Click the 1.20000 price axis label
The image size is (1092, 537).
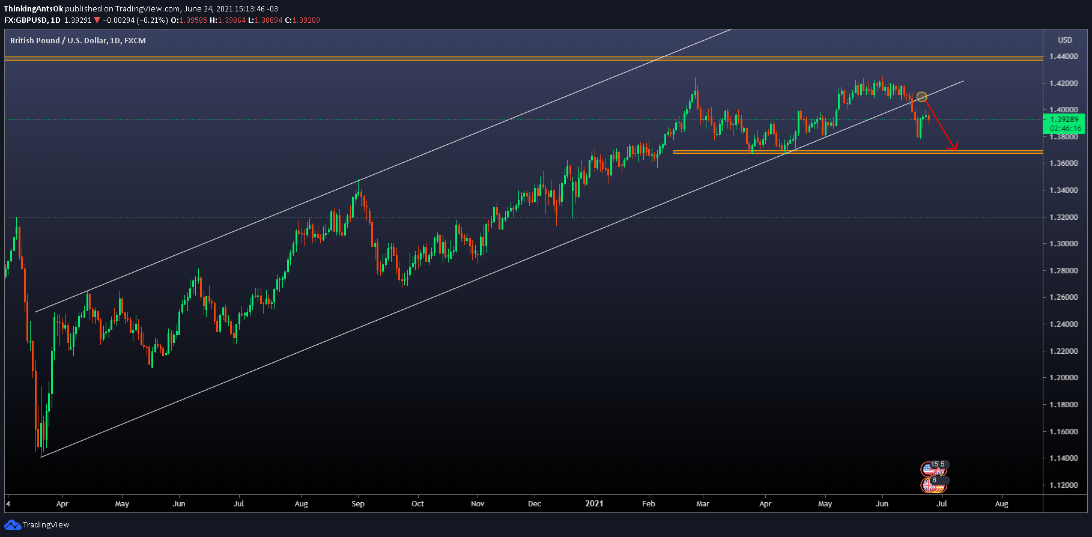1064,378
